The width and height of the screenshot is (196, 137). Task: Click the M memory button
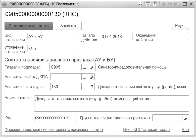[163, 4]
